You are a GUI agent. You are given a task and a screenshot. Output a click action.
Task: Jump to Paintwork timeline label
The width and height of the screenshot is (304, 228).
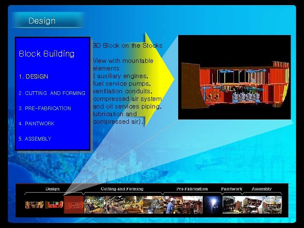click(231, 189)
